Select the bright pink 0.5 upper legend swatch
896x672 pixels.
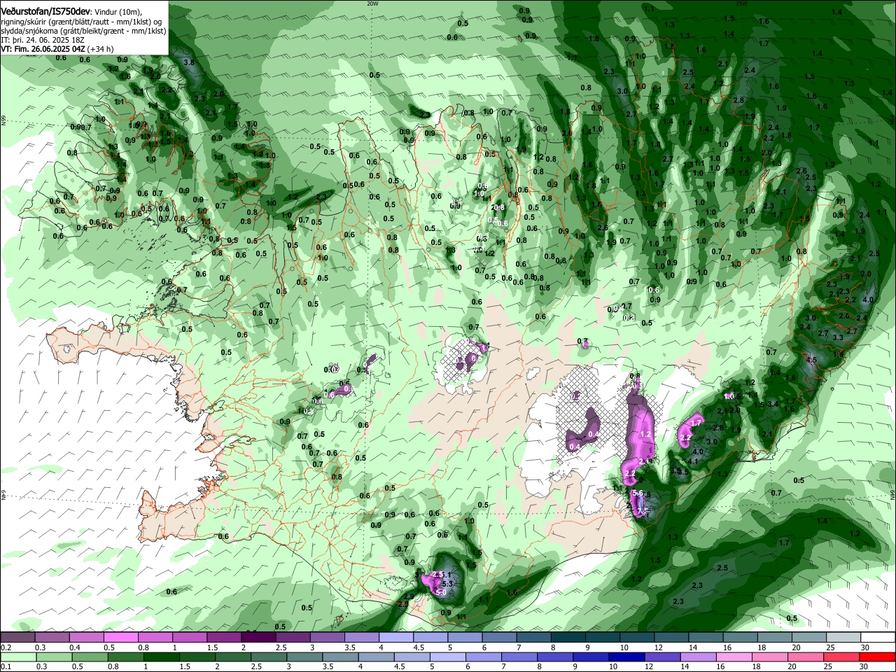pyautogui.click(x=120, y=637)
